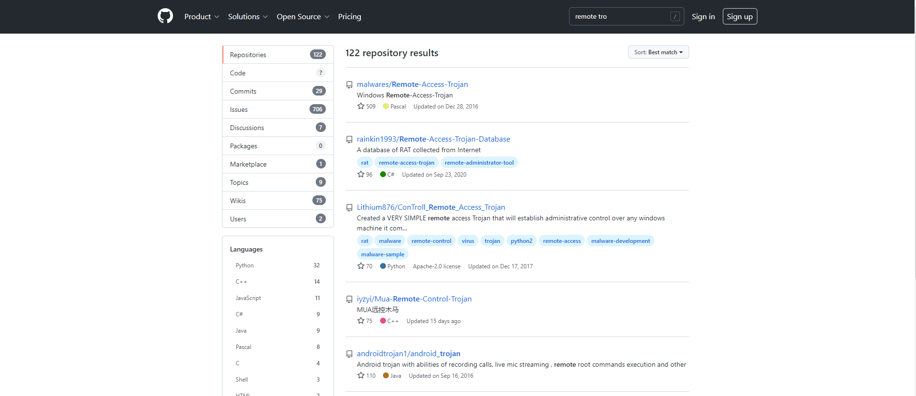Click the star icon showing 509 stars

[361, 106]
